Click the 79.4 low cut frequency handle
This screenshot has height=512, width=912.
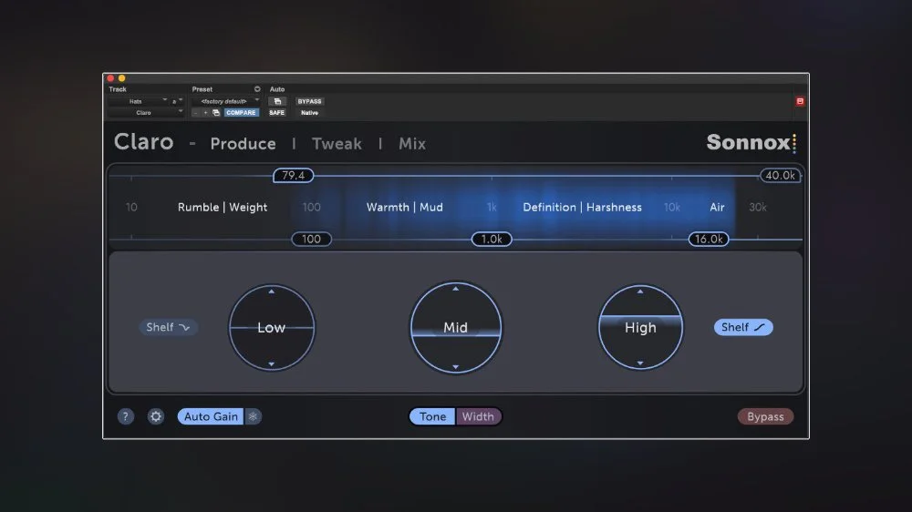point(293,176)
